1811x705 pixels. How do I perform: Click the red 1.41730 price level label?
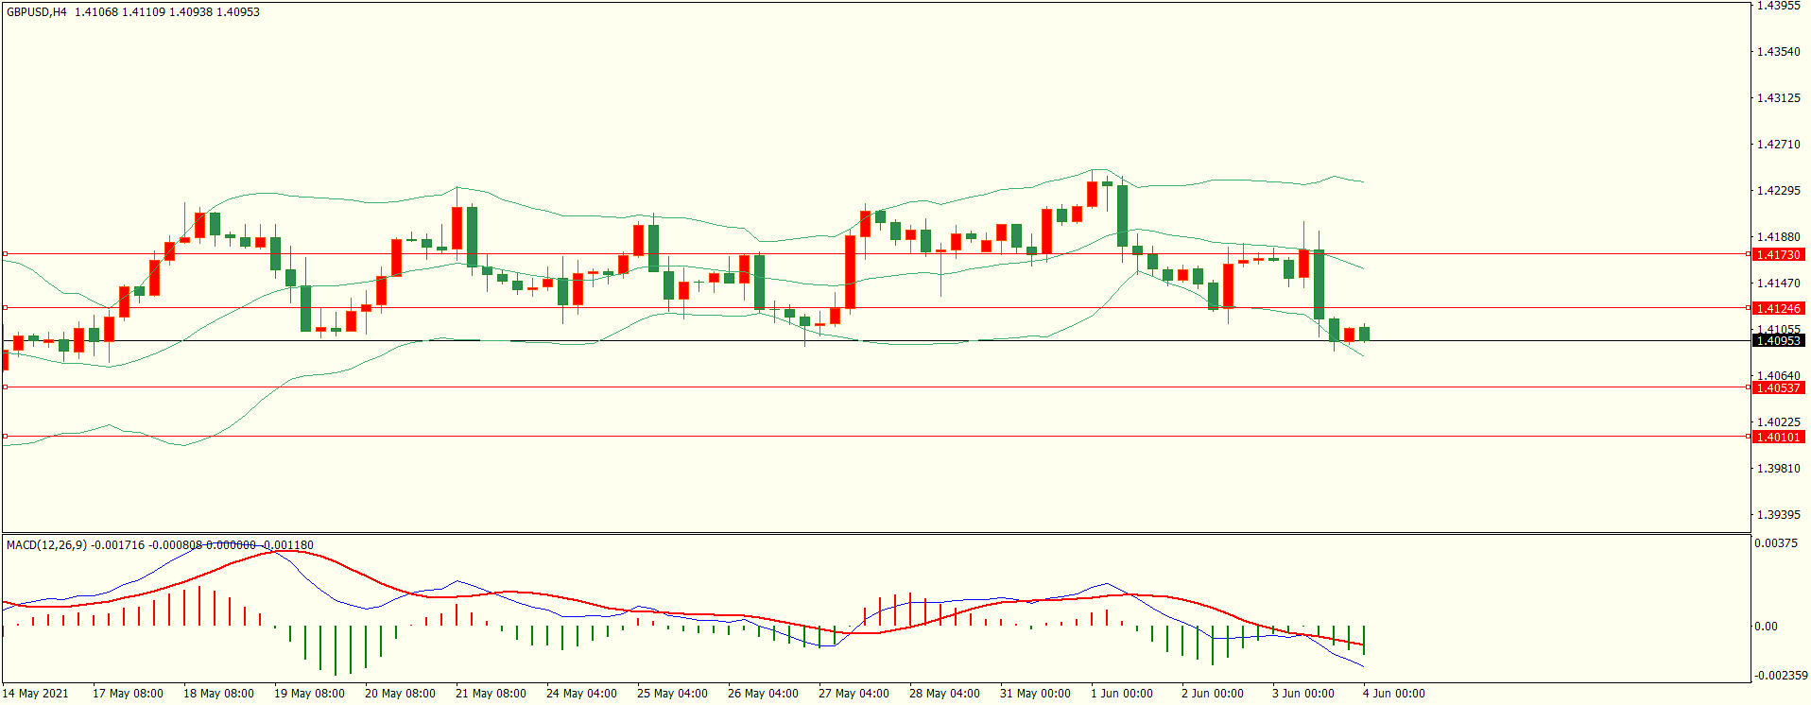coord(1777,254)
